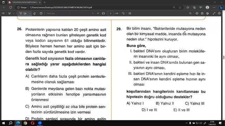
Task: Click the vertical scrollbar thumb
Action: click(224, 57)
